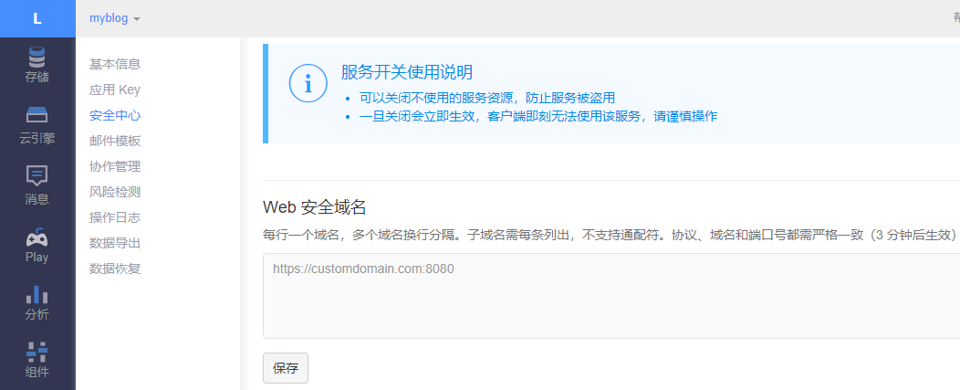Open 协作管理 settings page
The image size is (960, 390).
point(115,166)
